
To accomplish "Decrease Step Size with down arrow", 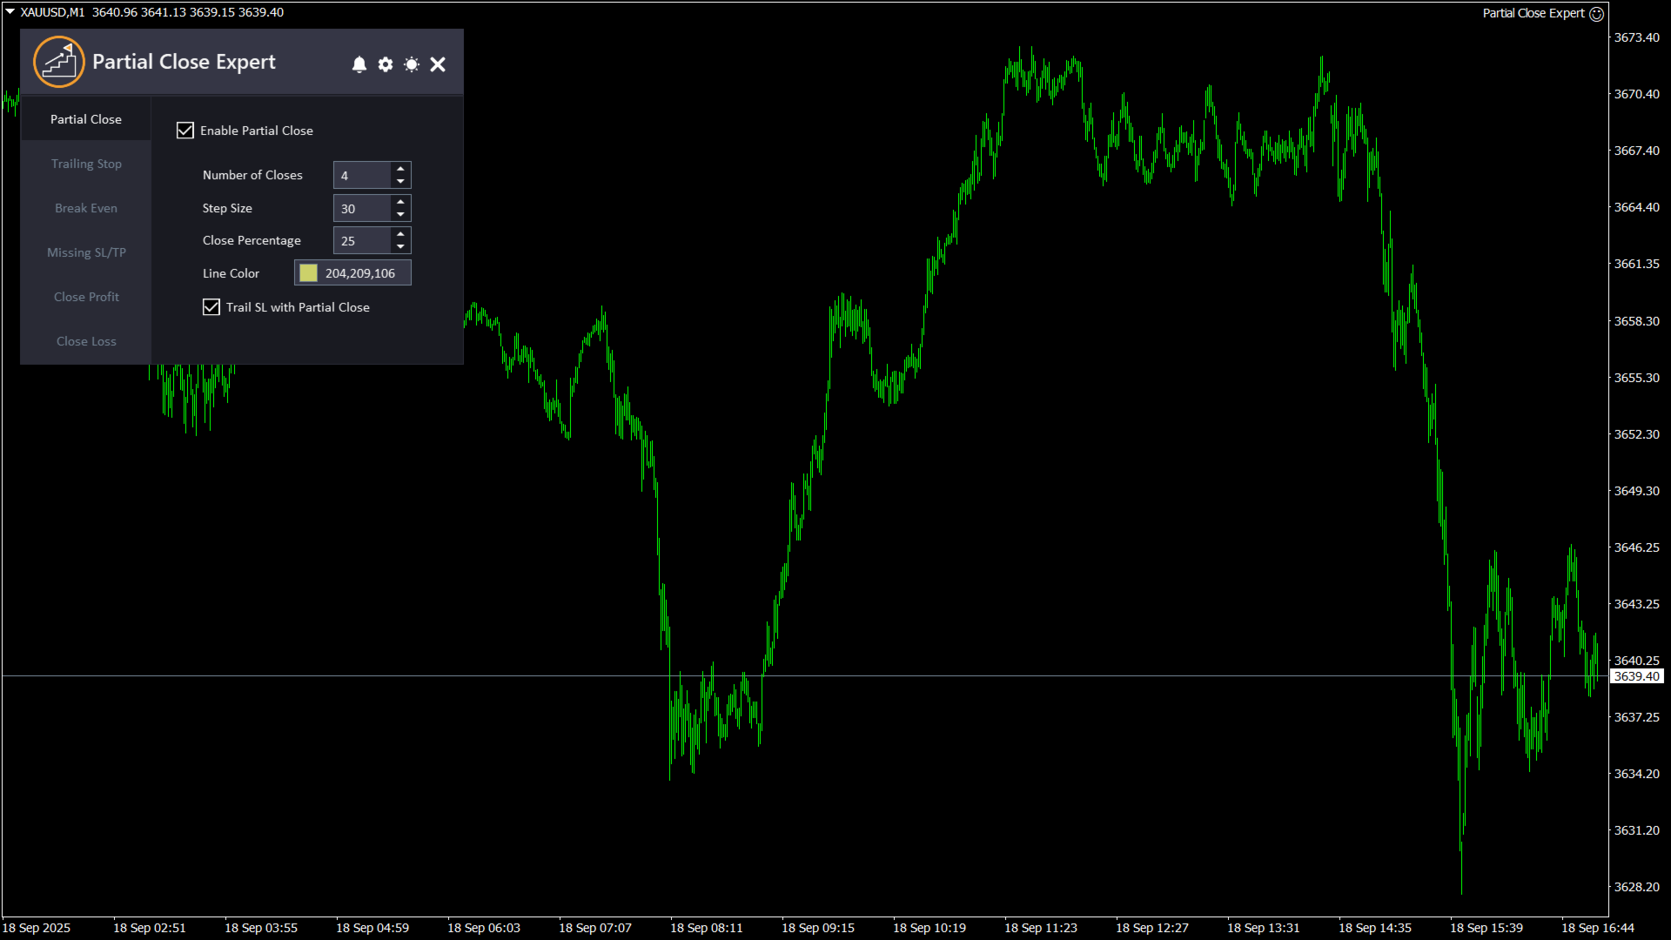I will point(400,214).
